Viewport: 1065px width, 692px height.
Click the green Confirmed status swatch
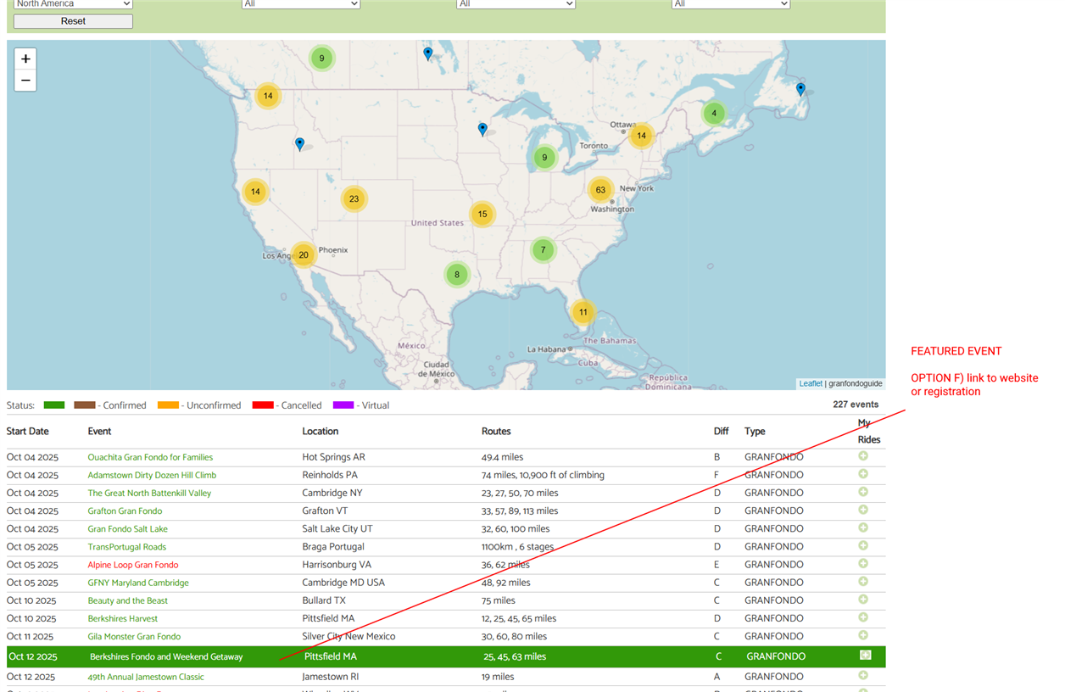pyautogui.click(x=54, y=405)
